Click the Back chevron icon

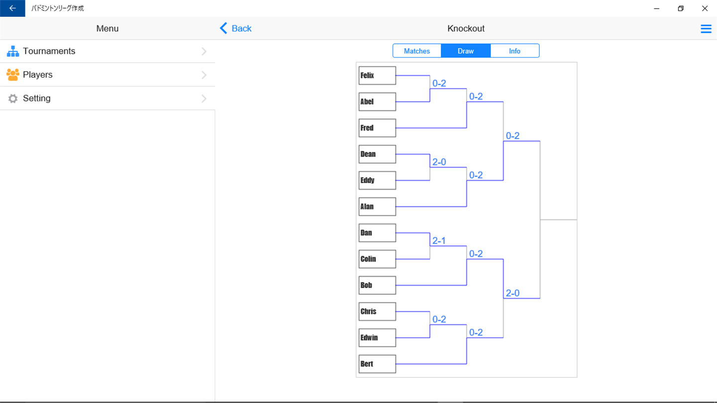point(224,28)
